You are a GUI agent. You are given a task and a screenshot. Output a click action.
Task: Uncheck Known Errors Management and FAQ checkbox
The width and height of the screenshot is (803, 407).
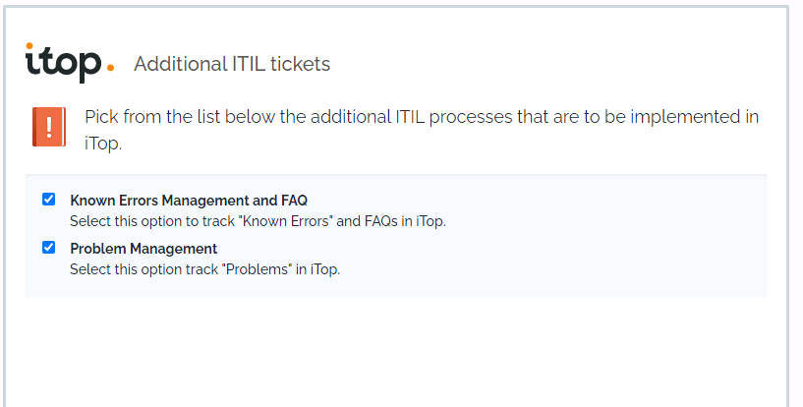pos(49,200)
